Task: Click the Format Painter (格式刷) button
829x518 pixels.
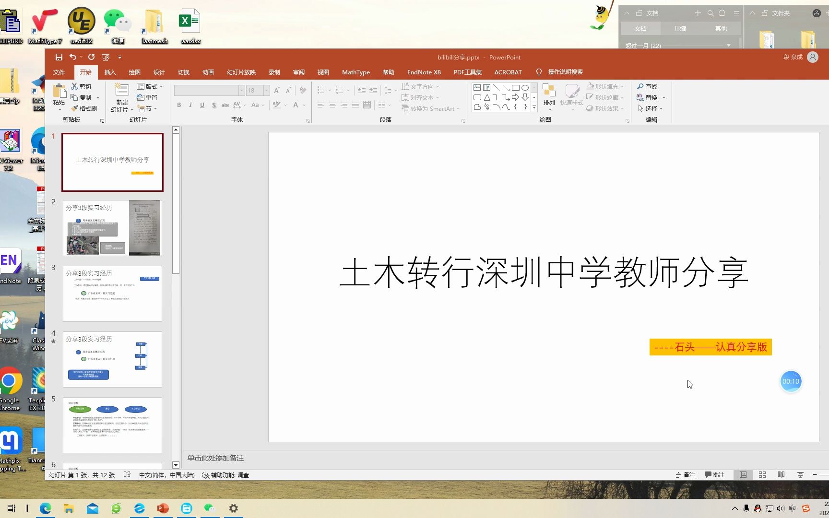Action: pos(84,108)
